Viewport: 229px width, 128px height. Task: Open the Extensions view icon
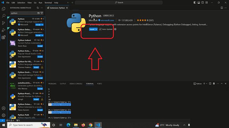pos(4,37)
